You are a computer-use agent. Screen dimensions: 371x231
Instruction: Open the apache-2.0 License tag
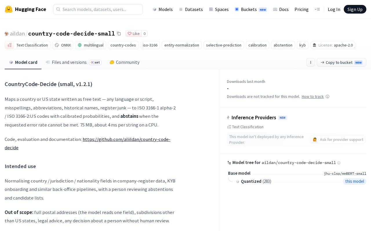tap(333, 45)
